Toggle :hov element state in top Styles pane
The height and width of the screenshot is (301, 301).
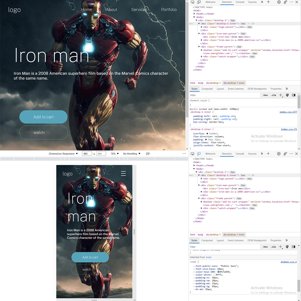pyautogui.click(x=266, y=95)
